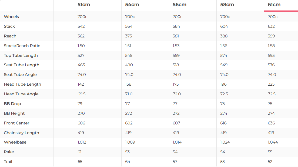Click the highlighted 61cm size header

pyautogui.click(x=274, y=5)
